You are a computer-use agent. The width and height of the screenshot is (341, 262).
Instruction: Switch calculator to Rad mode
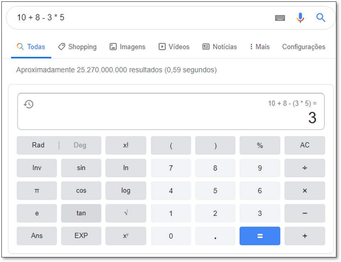coord(38,145)
